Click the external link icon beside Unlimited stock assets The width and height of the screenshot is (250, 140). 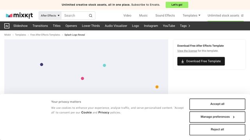(x=242, y=16)
